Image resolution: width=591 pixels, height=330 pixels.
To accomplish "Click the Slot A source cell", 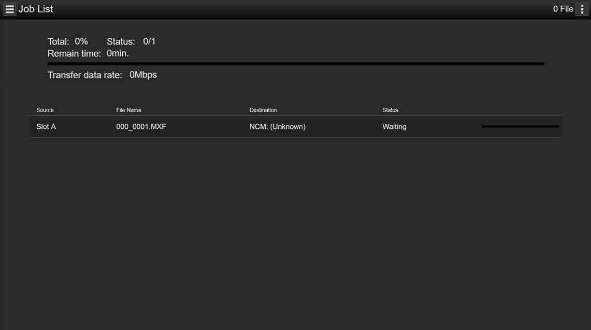I will pyautogui.click(x=46, y=127).
